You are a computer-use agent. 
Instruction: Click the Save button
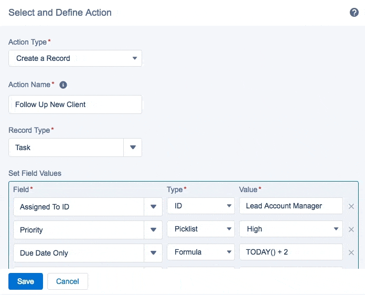26,281
